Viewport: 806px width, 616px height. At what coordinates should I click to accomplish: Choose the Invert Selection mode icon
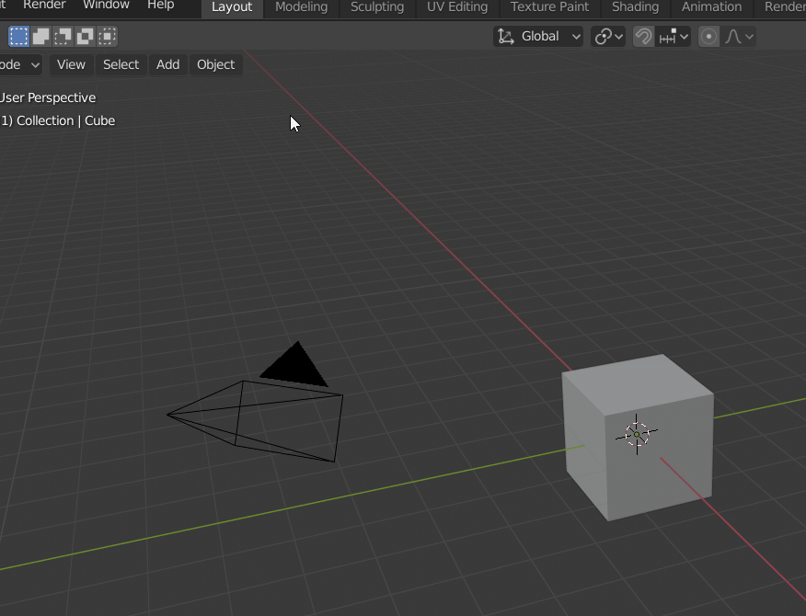(86, 37)
